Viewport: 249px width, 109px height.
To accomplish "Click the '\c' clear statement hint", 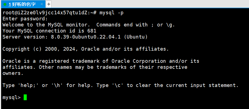I will tap(118, 85).
